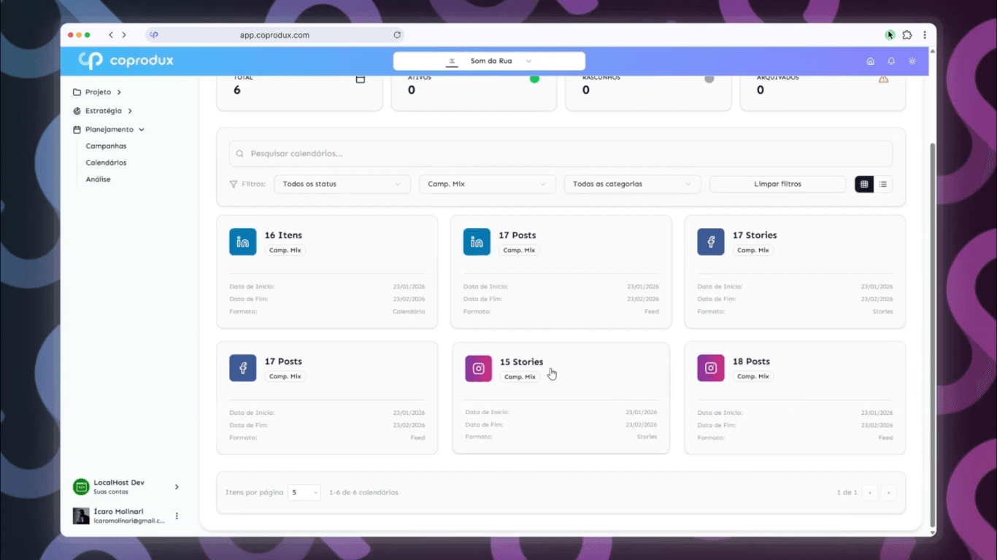Open the Facebook 17 Stories calendar icon
997x560 pixels.
tap(711, 242)
